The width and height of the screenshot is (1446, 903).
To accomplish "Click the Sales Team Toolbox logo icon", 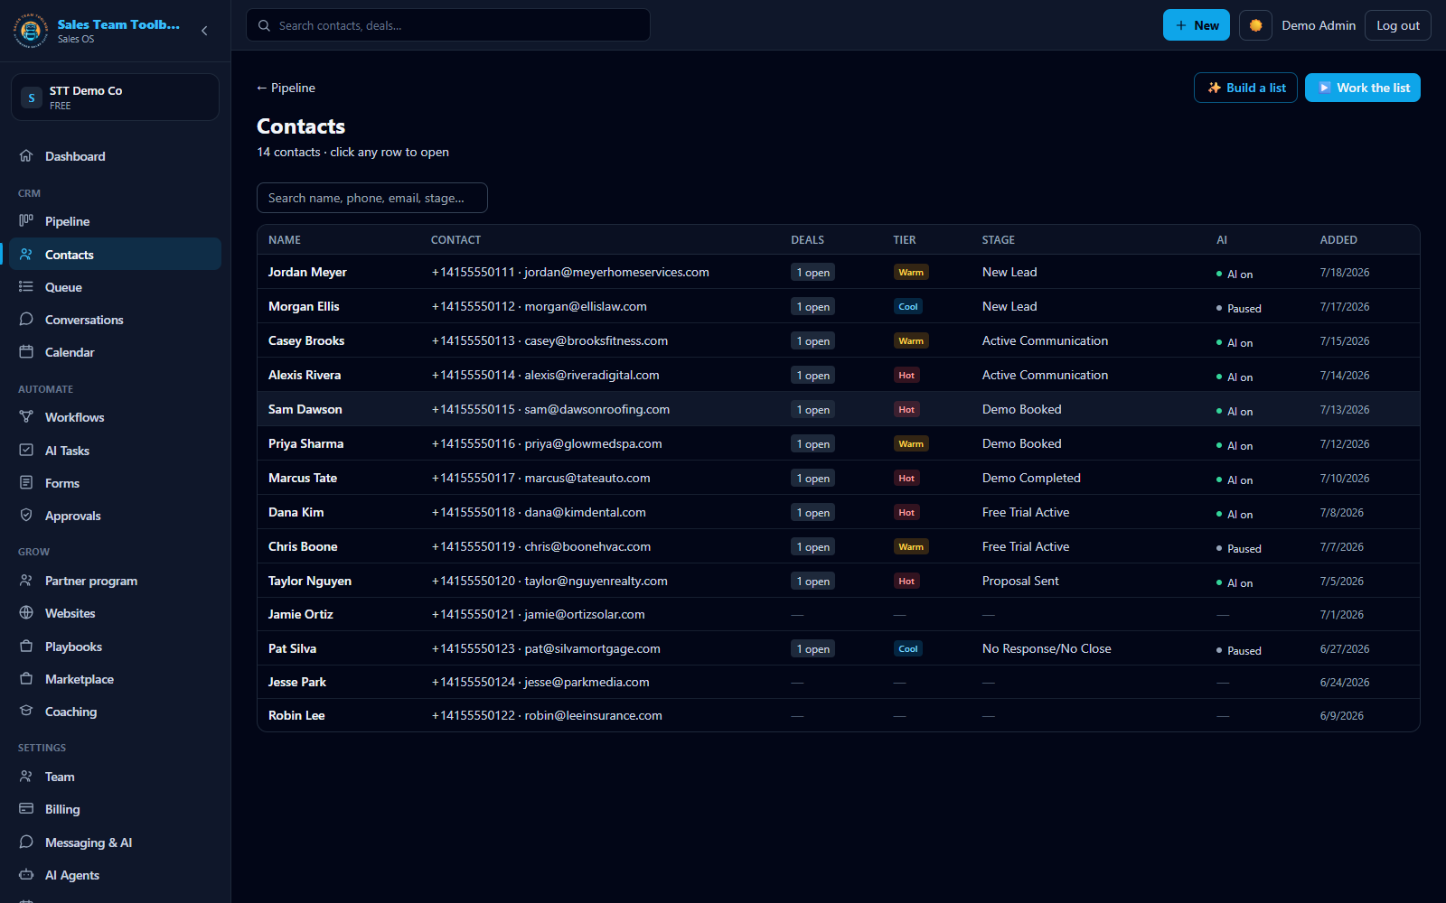I will tap(31, 31).
